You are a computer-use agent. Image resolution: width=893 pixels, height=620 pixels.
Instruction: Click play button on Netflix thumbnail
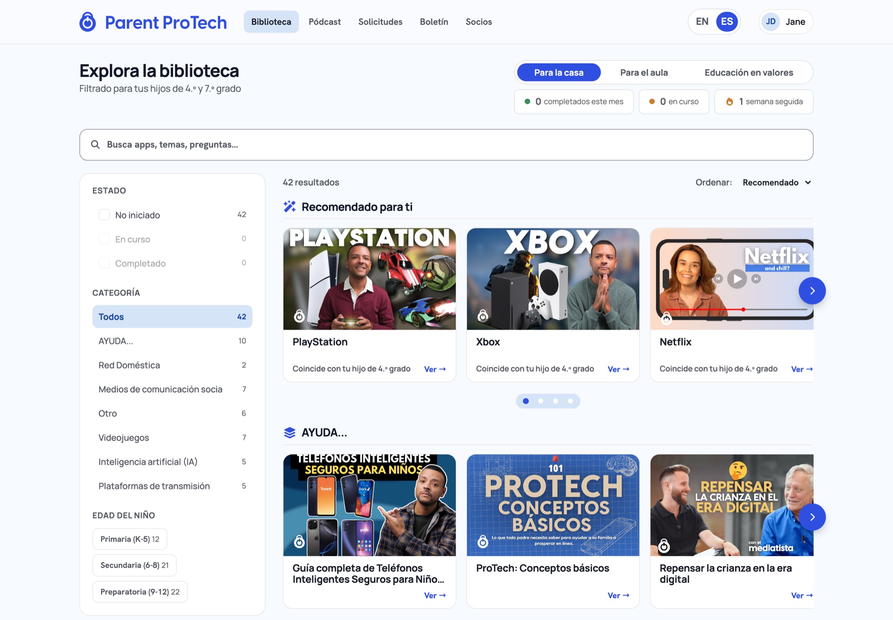737,279
